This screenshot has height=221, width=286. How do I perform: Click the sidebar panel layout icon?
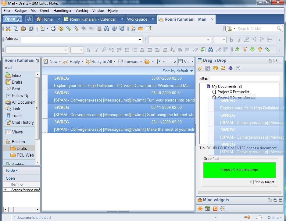coord(148,29)
